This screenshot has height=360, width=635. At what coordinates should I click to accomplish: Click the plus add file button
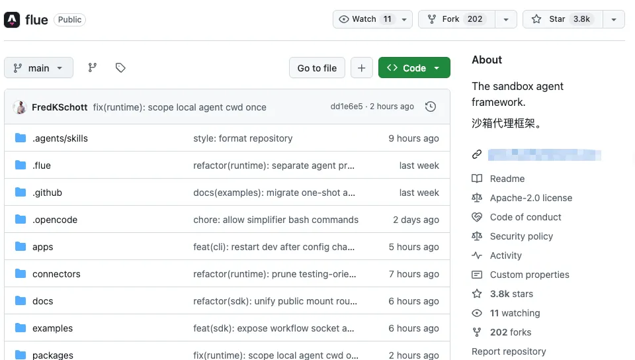pyautogui.click(x=362, y=67)
